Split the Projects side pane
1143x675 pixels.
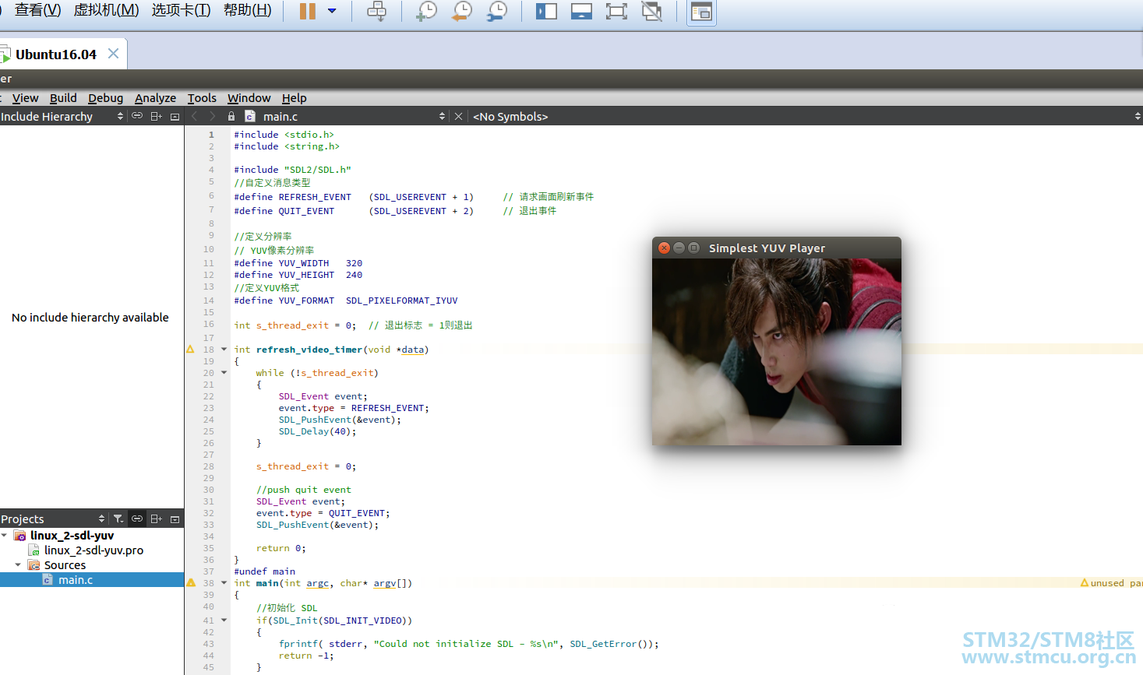156,519
